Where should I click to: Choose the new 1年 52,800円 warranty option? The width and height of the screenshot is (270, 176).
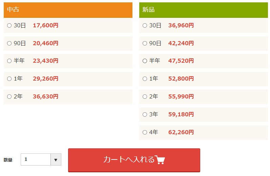(145, 79)
